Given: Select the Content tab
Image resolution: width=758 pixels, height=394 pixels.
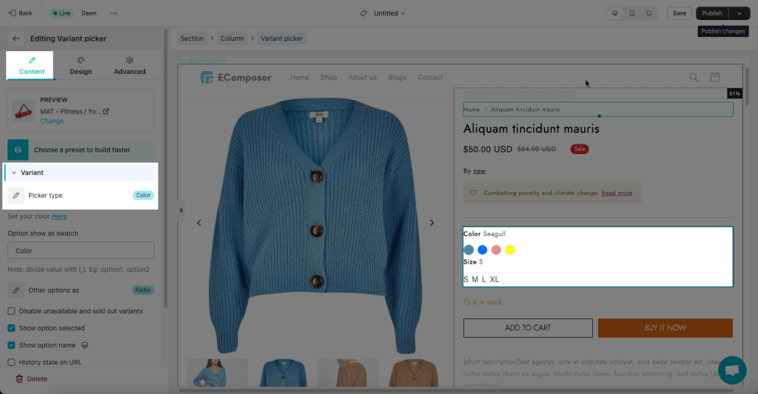Looking at the screenshot, I should (x=31, y=66).
